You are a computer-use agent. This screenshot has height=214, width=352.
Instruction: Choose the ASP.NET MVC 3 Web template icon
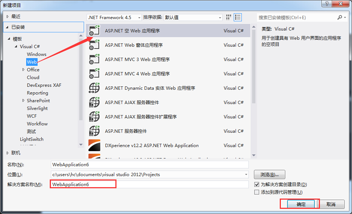[x=94, y=59]
